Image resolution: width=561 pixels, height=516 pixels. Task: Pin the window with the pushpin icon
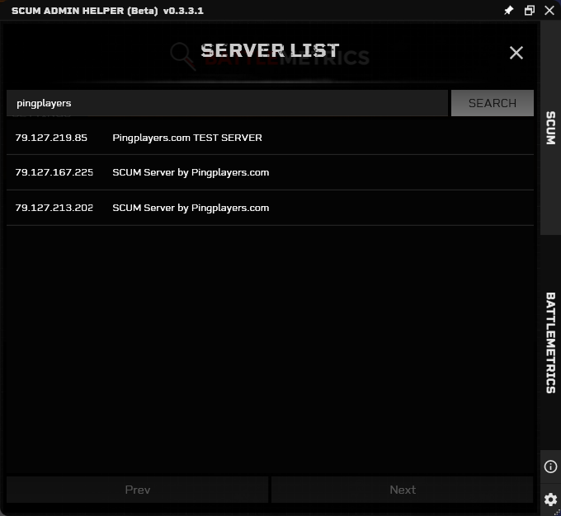[508, 11]
